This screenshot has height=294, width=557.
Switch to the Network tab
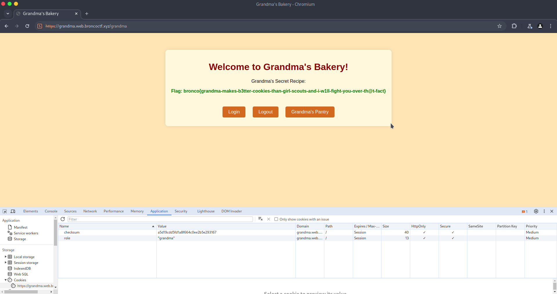coord(90,211)
